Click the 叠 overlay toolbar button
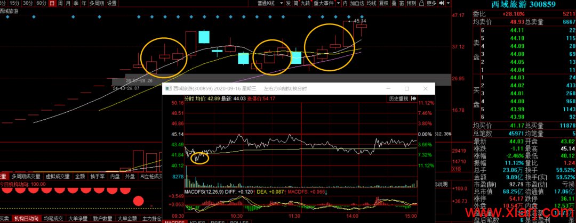Viewport: 576px width, 223px height. click(394, 3)
